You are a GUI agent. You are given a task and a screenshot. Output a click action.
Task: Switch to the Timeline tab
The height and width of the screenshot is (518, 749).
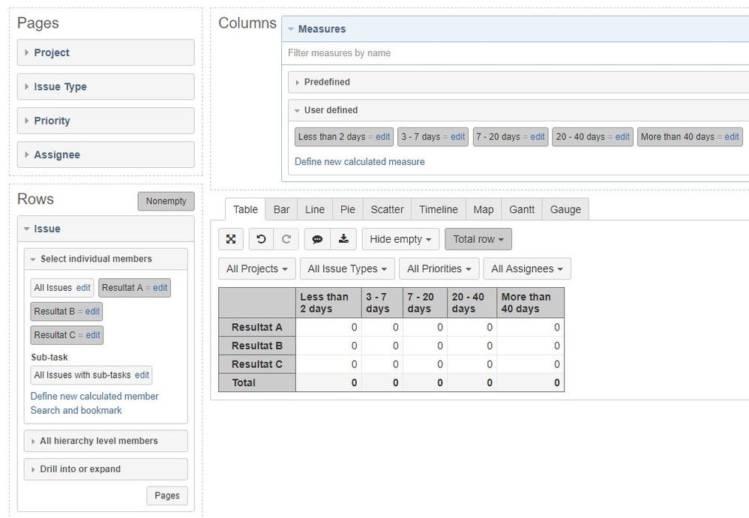pos(439,210)
